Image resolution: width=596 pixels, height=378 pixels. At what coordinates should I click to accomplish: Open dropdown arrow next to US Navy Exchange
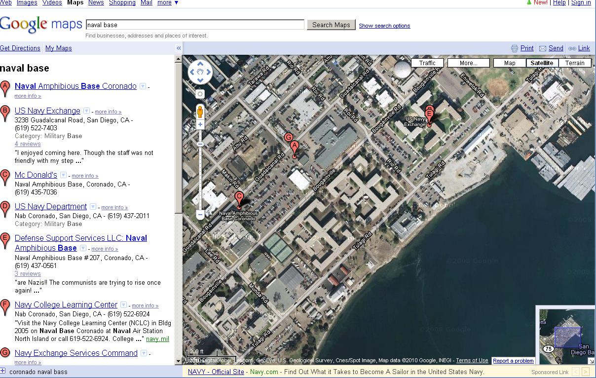pos(86,111)
